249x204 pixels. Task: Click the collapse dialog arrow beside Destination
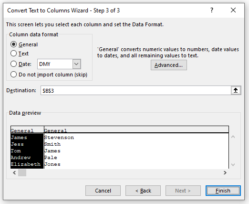(x=236, y=90)
